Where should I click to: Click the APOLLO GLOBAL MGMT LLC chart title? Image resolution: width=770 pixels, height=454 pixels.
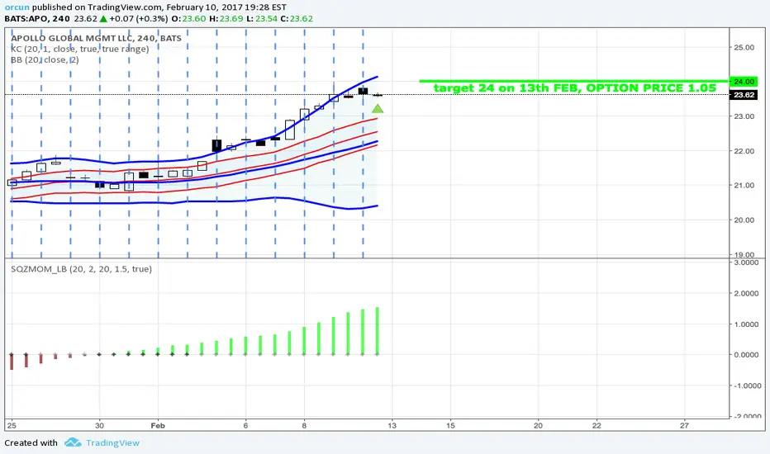click(x=96, y=38)
